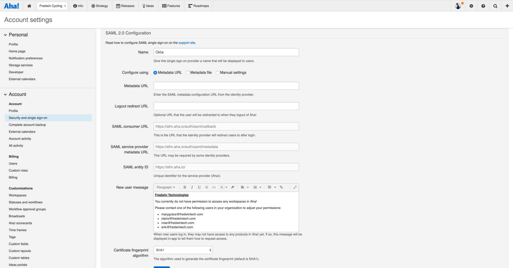The image size is (513, 268).
Task: Open Custom roles page
Action: (x=18, y=170)
